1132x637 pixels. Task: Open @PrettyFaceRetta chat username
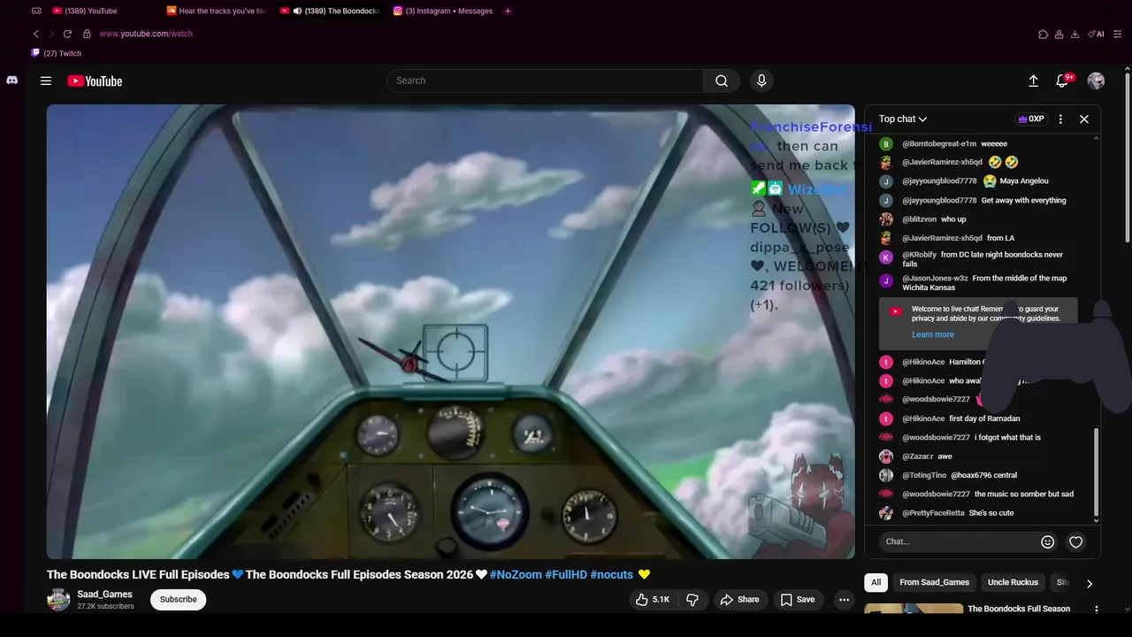[x=933, y=513]
